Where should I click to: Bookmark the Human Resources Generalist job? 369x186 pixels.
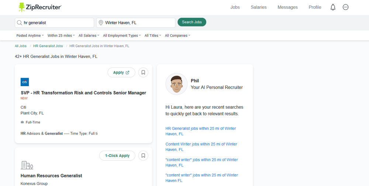click(x=143, y=155)
